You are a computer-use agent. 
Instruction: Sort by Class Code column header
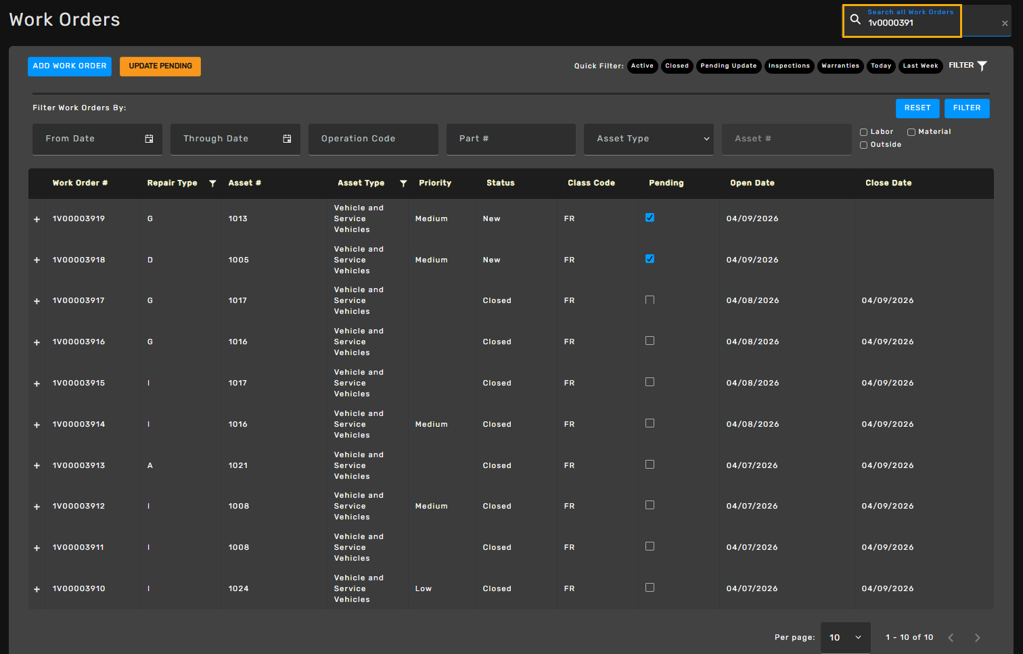(591, 183)
